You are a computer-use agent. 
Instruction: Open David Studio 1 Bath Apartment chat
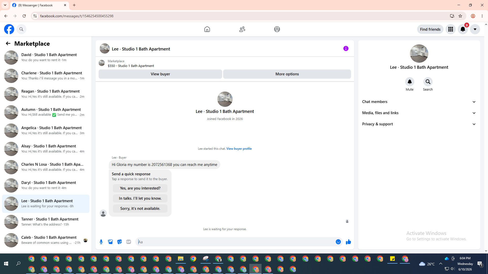coord(46,58)
